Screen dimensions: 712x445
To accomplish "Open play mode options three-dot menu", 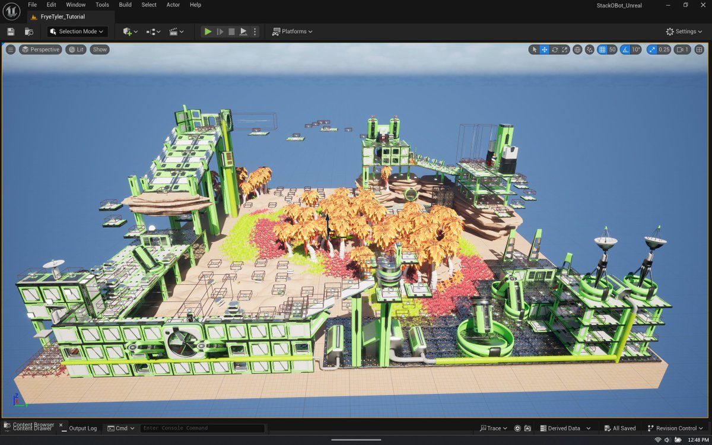I will point(255,31).
